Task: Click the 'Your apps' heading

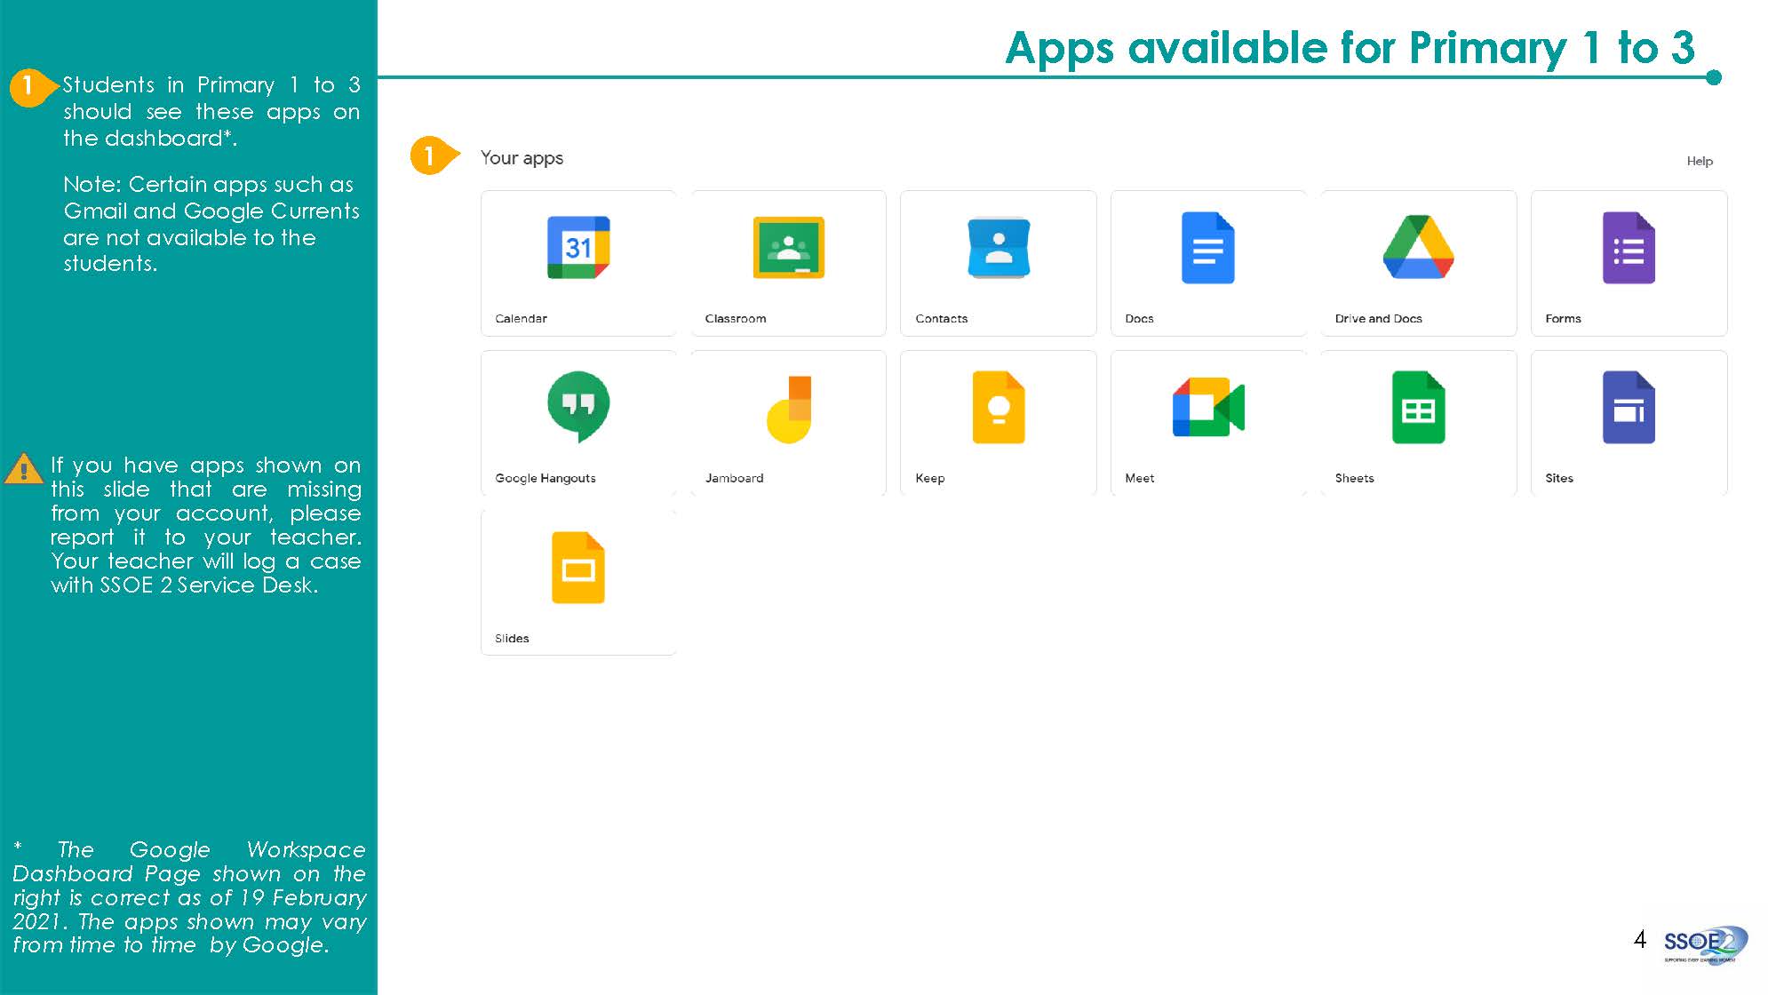Action: (x=522, y=158)
